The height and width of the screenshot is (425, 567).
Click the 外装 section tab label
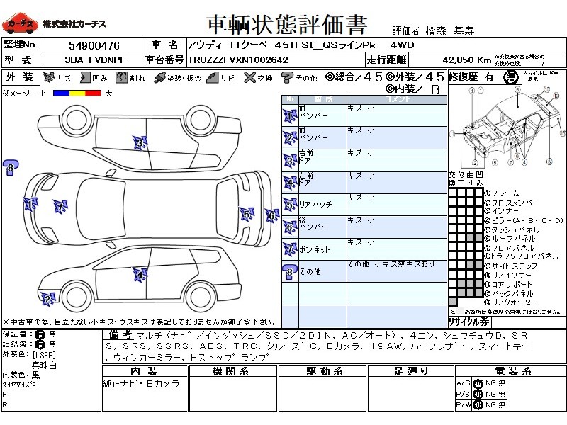tap(19, 76)
